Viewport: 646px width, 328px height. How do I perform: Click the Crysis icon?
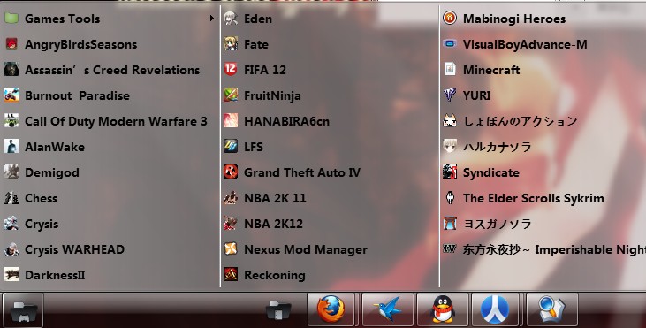[x=11, y=224]
